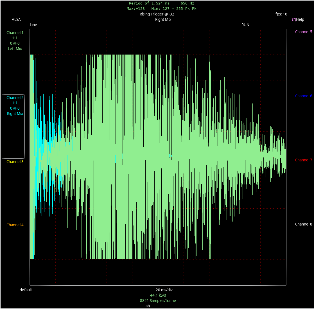
Task: Click the 44,1 kS/s sample rate
Action: (158, 295)
